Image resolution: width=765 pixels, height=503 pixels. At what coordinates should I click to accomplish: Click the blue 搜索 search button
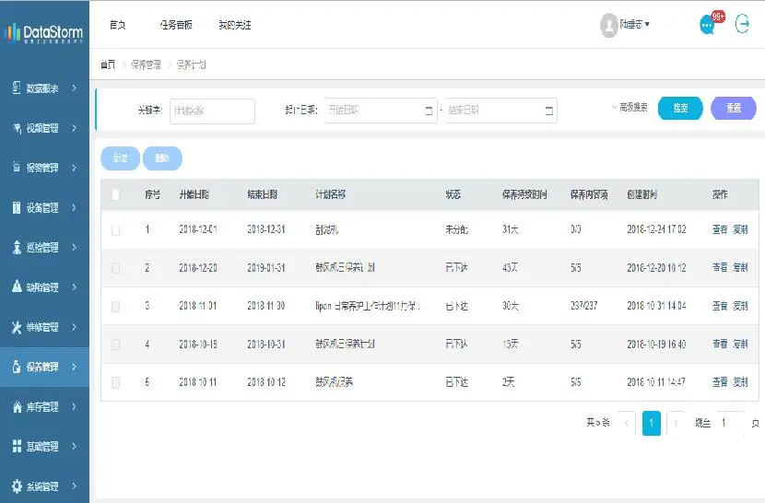coord(680,109)
